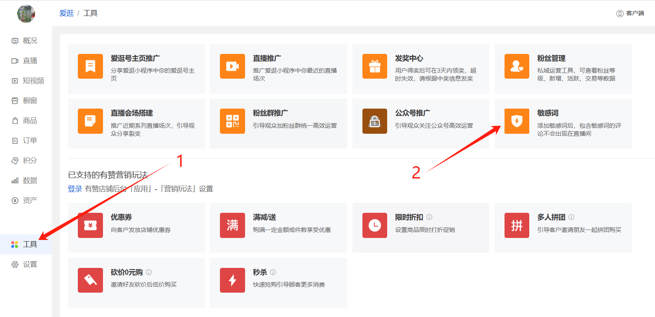Open 直播 in the sidebar
Viewport: 655px width, 317px height.
[30, 61]
